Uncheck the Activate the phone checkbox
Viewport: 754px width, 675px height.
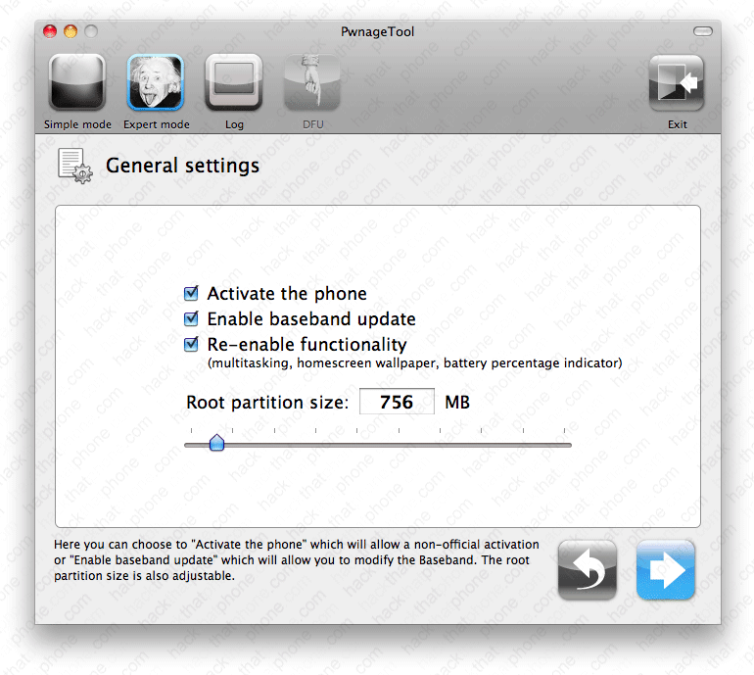tap(192, 294)
